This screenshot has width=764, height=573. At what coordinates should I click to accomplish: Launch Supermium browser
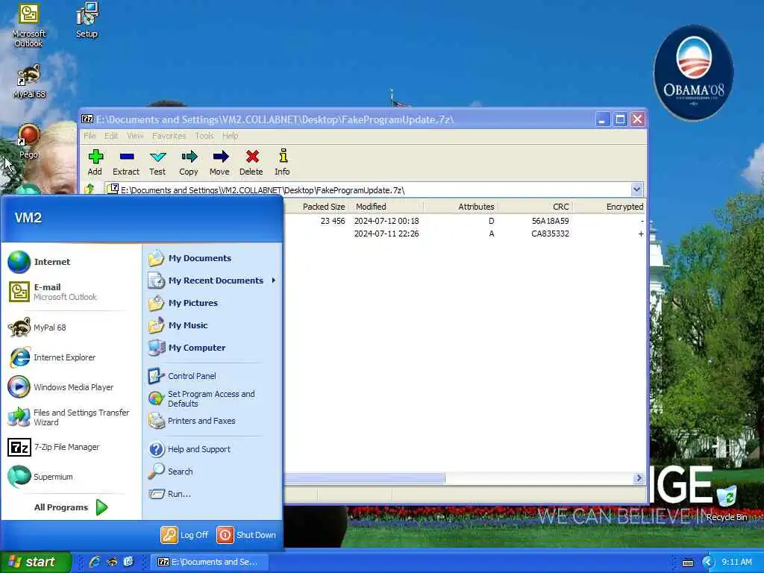[71, 477]
